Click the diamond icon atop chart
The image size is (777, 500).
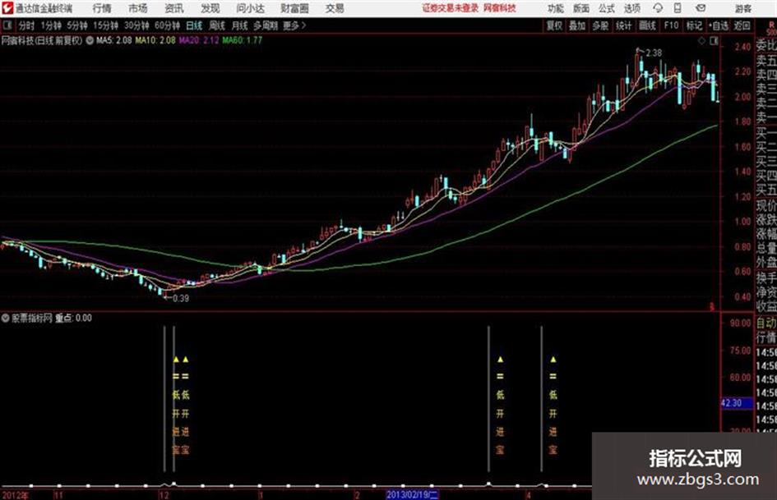[701, 41]
